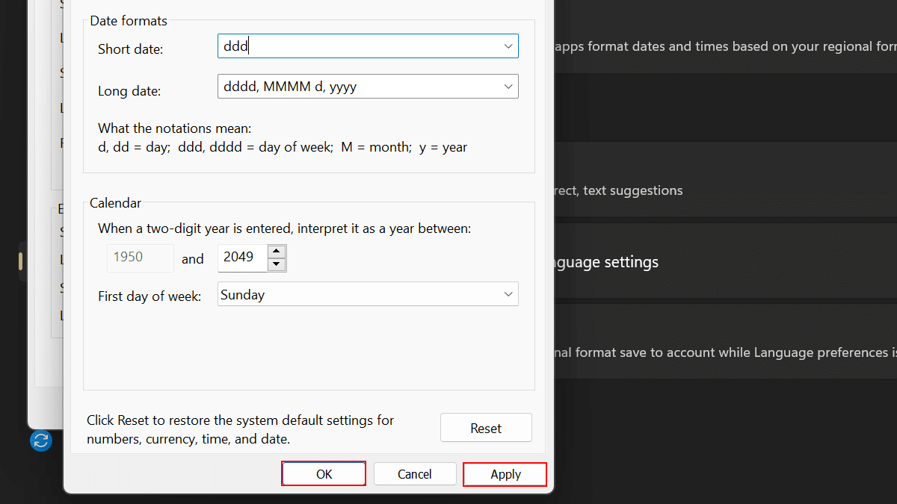
Task: Decrease the two-digit year end value
Action: (x=277, y=264)
